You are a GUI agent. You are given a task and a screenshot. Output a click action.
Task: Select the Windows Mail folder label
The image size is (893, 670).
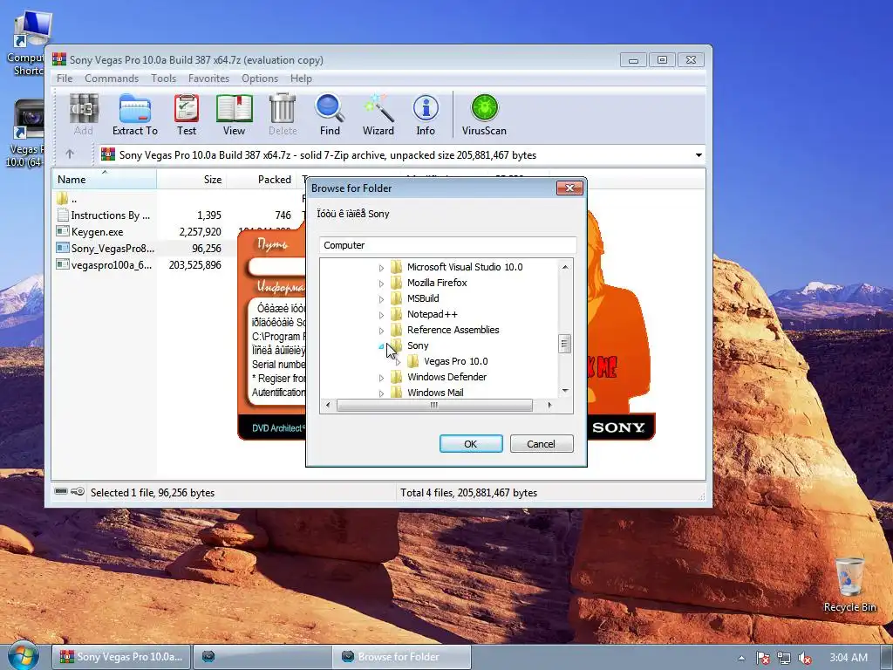coord(435,392)
